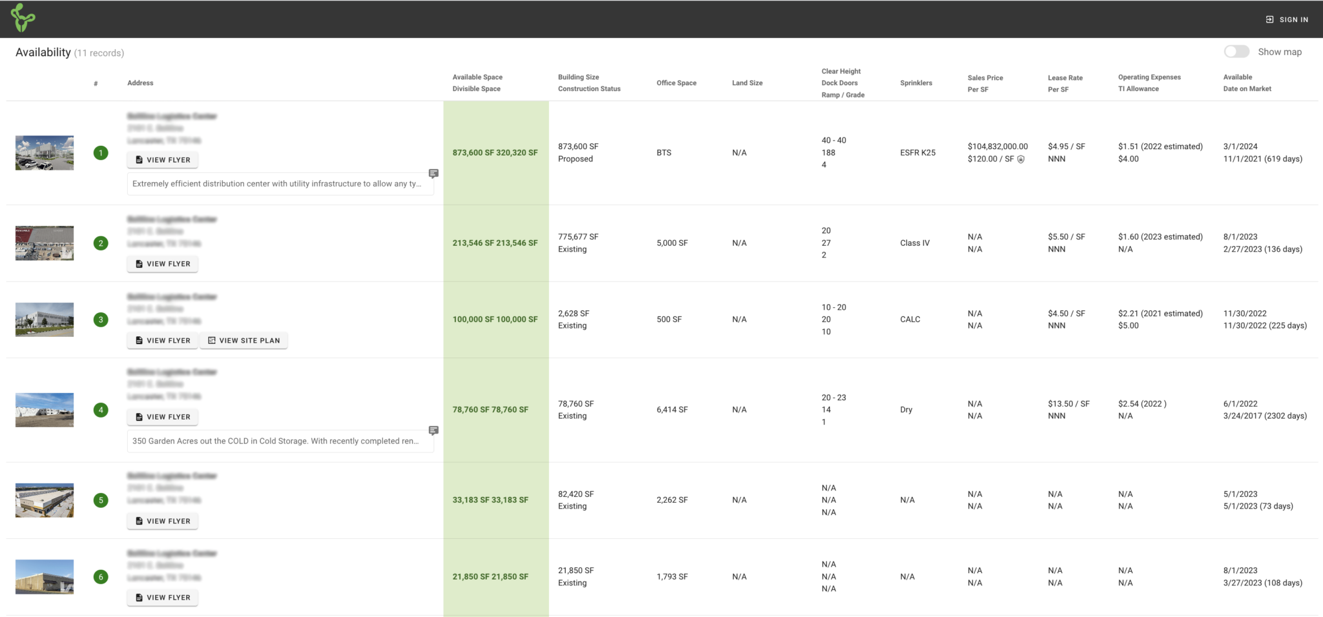Enable the Show map toggle
The image size is (1323, 617).
[1237, 51]
